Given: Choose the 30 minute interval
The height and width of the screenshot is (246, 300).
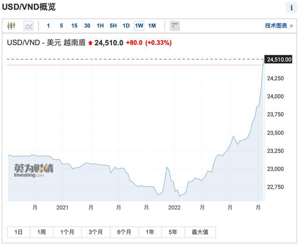Looking at the screenshot, I should 87,26.
